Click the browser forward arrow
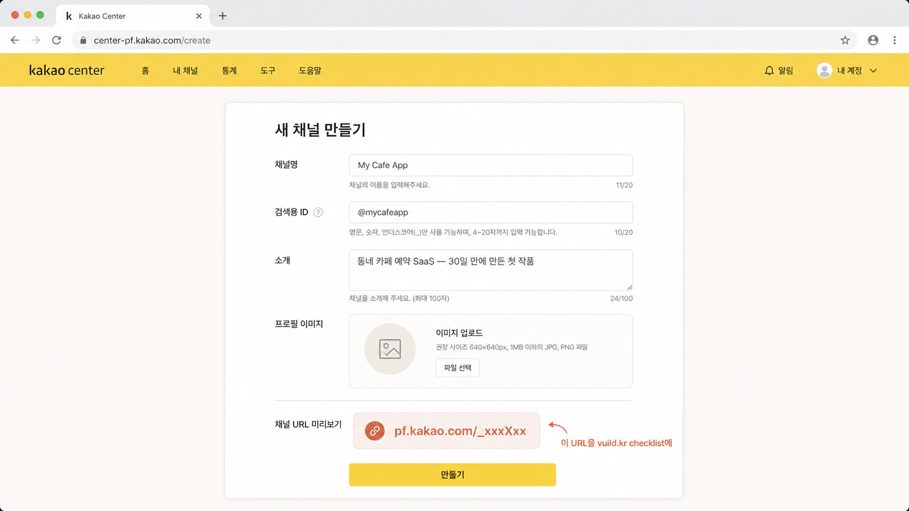The width and height of the screenshot is (909, 511). [x=36, y=40]
